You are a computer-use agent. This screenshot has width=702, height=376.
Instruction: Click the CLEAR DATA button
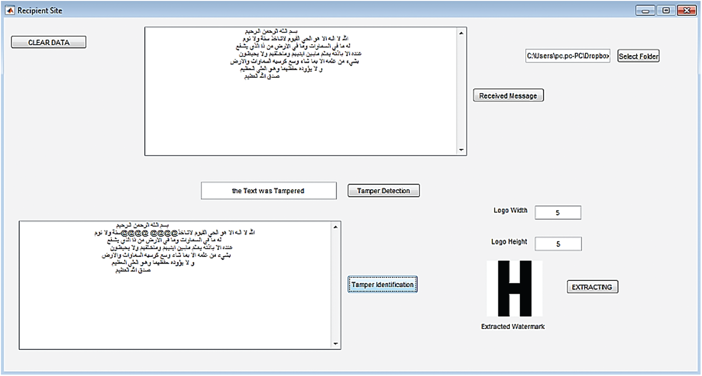point(49,42)
